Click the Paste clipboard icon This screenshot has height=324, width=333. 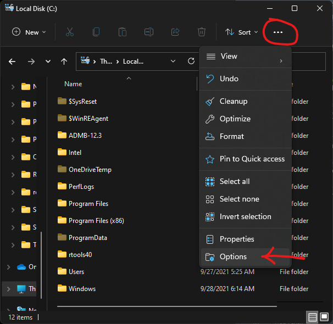click(x=123, y=32)
